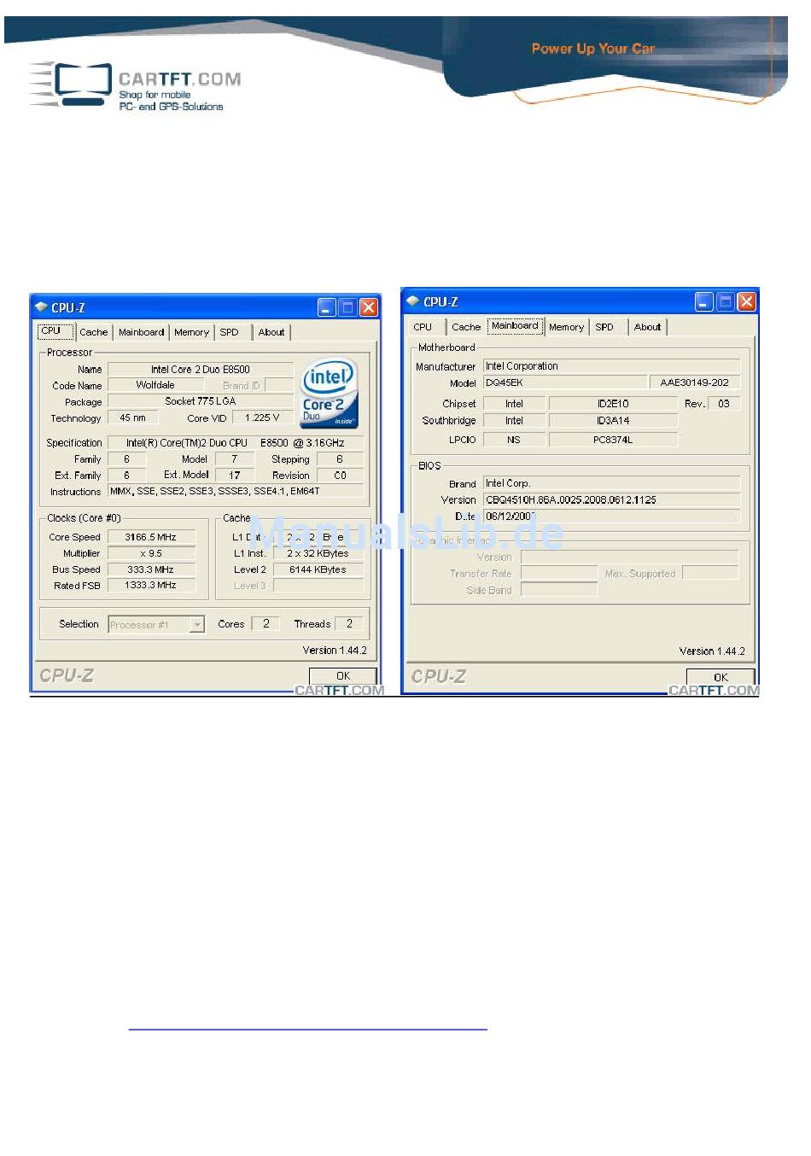The width and height of the screenshot is (811, 1156).
Task: Switch to Cache tab in left window
Action: pyautogui.click(x=94, y=332)
